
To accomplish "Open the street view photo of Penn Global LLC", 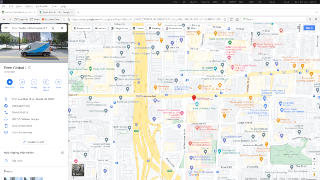I will click(34, 47).
